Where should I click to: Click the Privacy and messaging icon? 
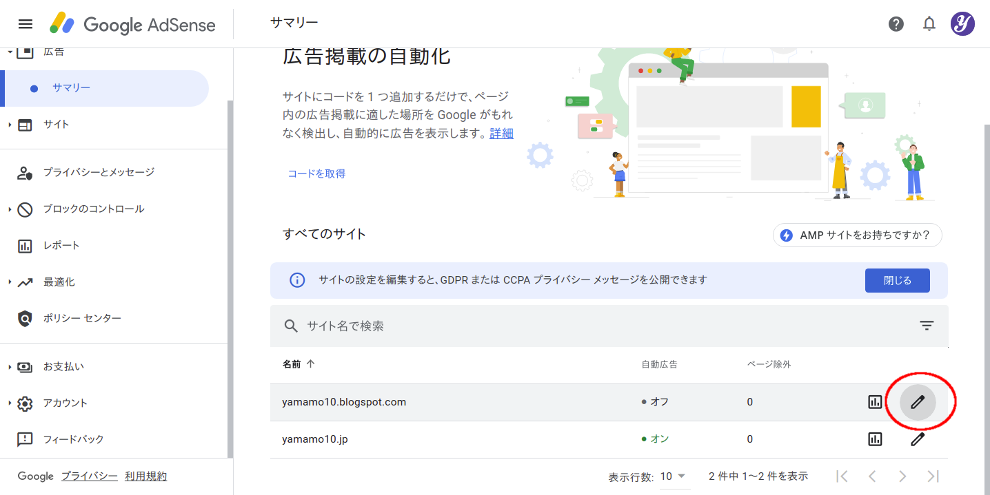tap(25, 173)
